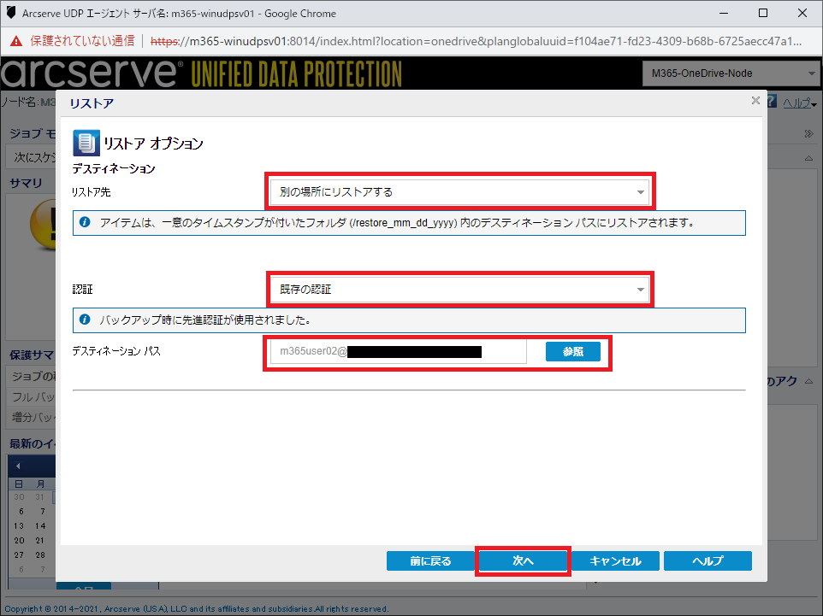
Task: Open the authentication dropdown showing 既存の認証
Action: coord(459,290)
